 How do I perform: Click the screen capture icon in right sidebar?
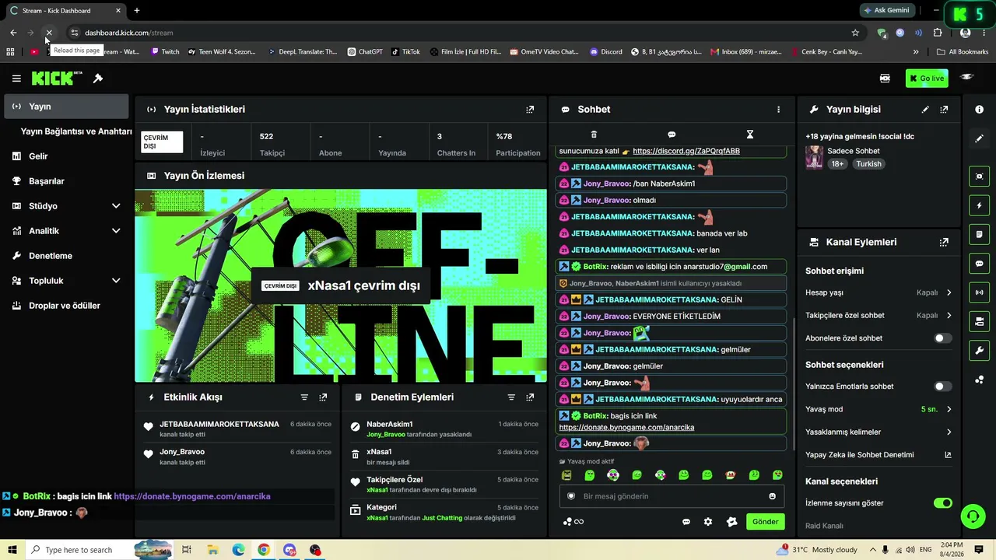coord(980,177)
